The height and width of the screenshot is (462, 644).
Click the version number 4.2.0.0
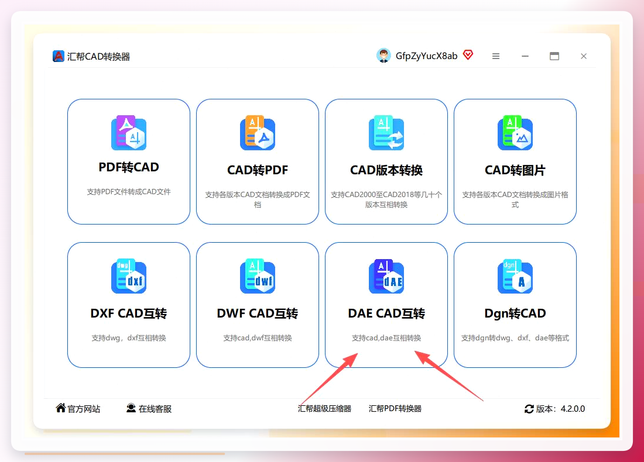point(573,409)
